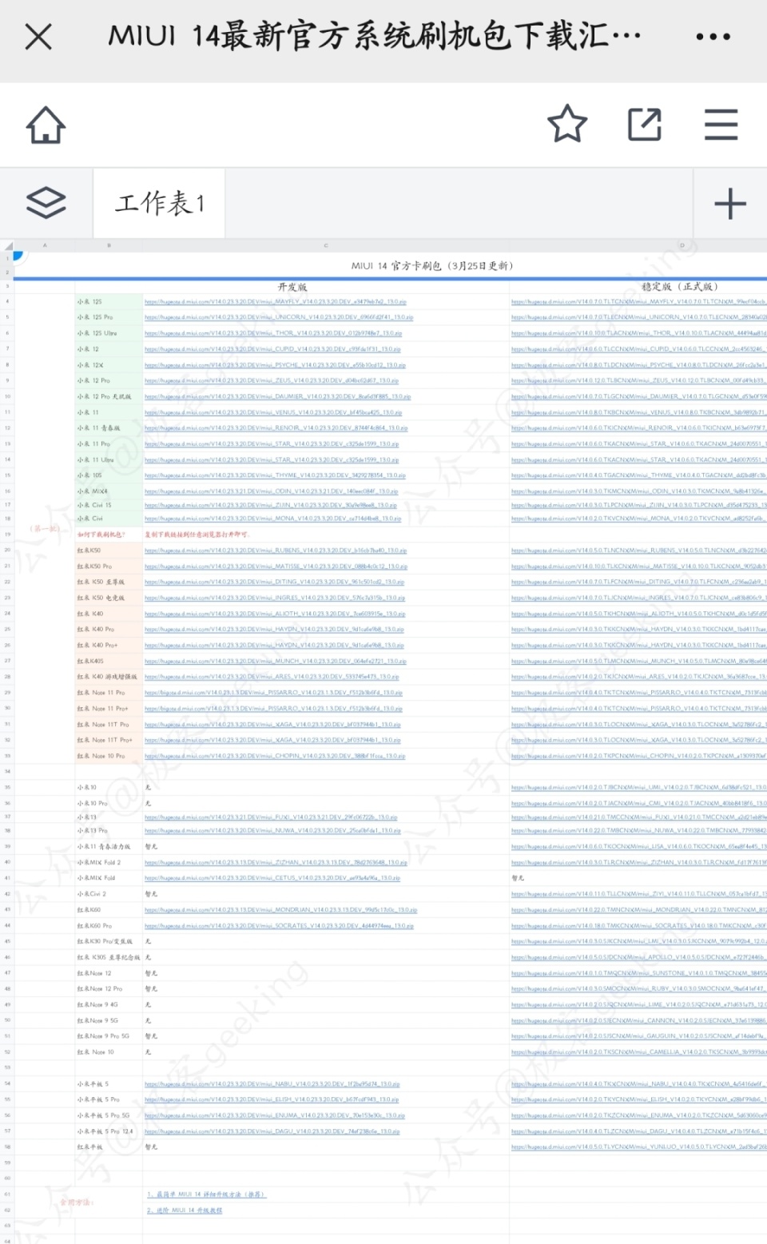Image resolution: width=767 pixels, height=1244 pixels.
Task: Open the SOCRATES dev link for 红米K60 Pro
Action: point(279,926)
